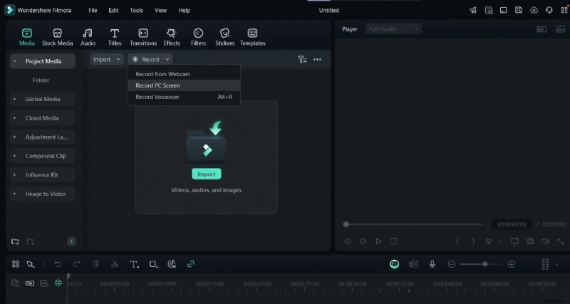Select Record PC Screen menu option
Image resolution: width=570 pixels, height=304 pixels.
(157, 85)
